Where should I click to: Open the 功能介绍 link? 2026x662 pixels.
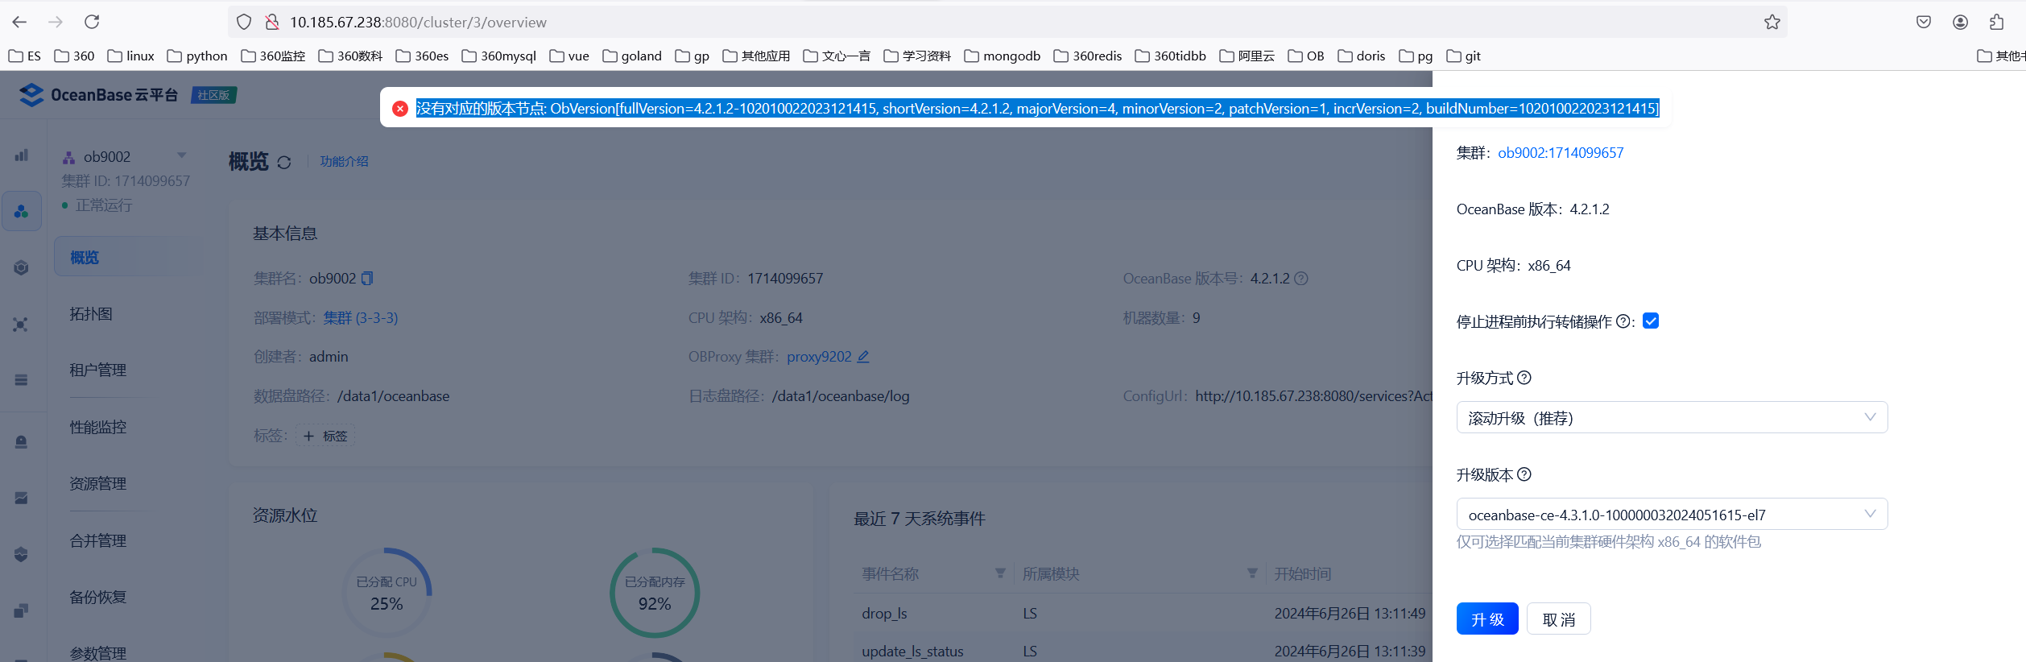344,161
